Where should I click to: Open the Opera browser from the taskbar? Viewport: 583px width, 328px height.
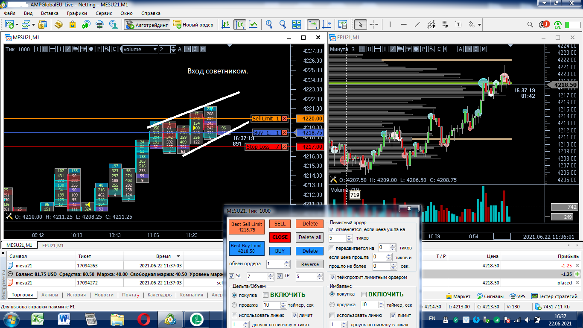[x=144, y=319]
